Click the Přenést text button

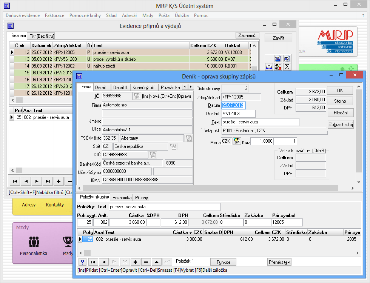pyautogui.click(x=279, y=262)
